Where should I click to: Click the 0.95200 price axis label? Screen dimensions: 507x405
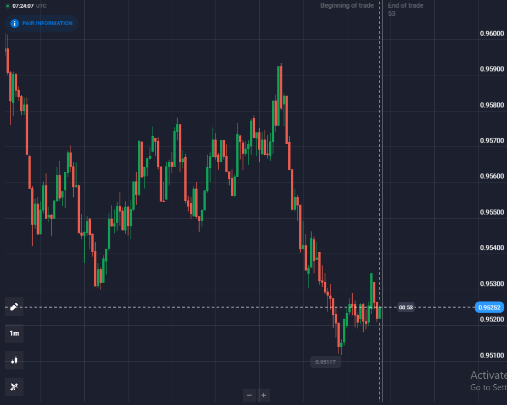point(492,319)
